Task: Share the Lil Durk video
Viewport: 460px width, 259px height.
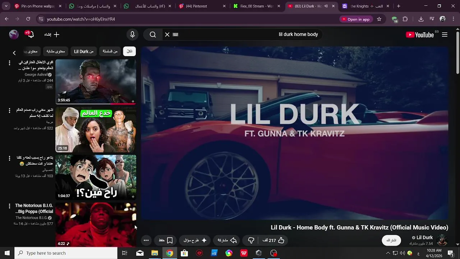Action: [227, 240]
